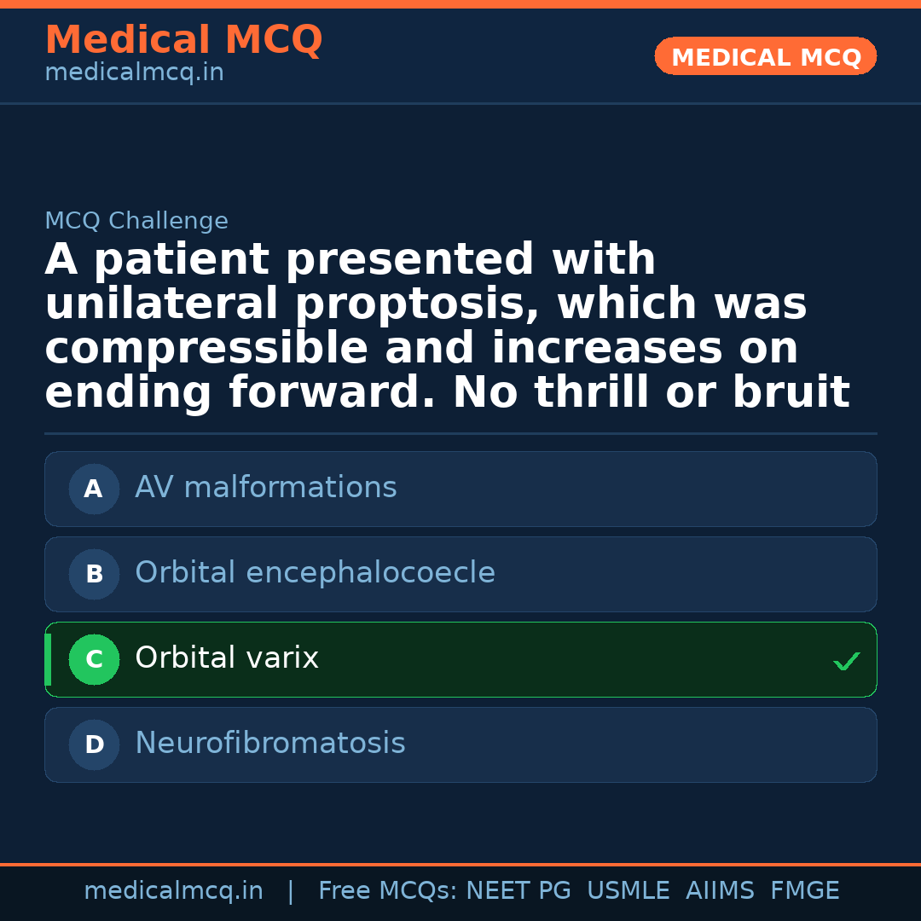Choose the Orbital encephalocoele answer text
Image resolution: width=921 pixels, height=921 pixels.
tap(315, 573)
